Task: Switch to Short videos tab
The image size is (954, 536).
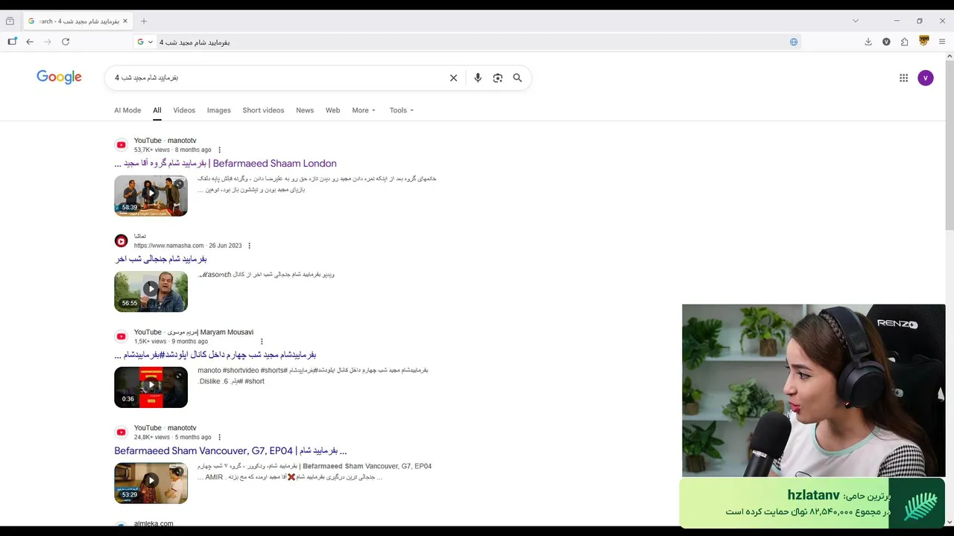Action: (263, 110)
